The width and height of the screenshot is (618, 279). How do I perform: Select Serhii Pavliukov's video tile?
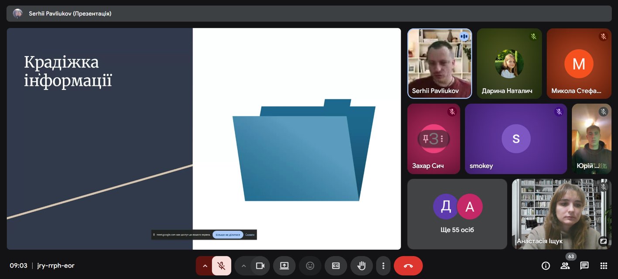click(439, 64)
